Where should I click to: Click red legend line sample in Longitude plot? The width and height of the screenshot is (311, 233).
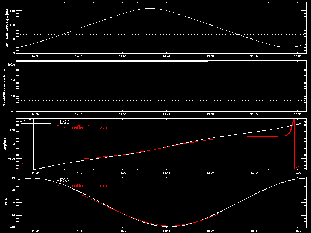[x=36, y=129]
